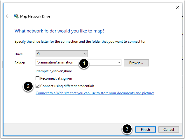185x139 pixels.
Task: Click the step 2 number badge
Action: pyautogui.click(x=28, y=86)
